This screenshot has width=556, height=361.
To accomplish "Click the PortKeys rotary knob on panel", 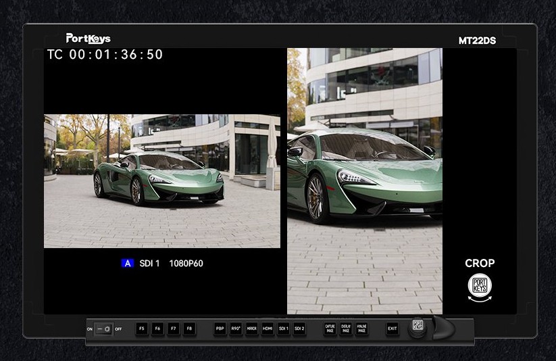I will [x=418, y=326].
